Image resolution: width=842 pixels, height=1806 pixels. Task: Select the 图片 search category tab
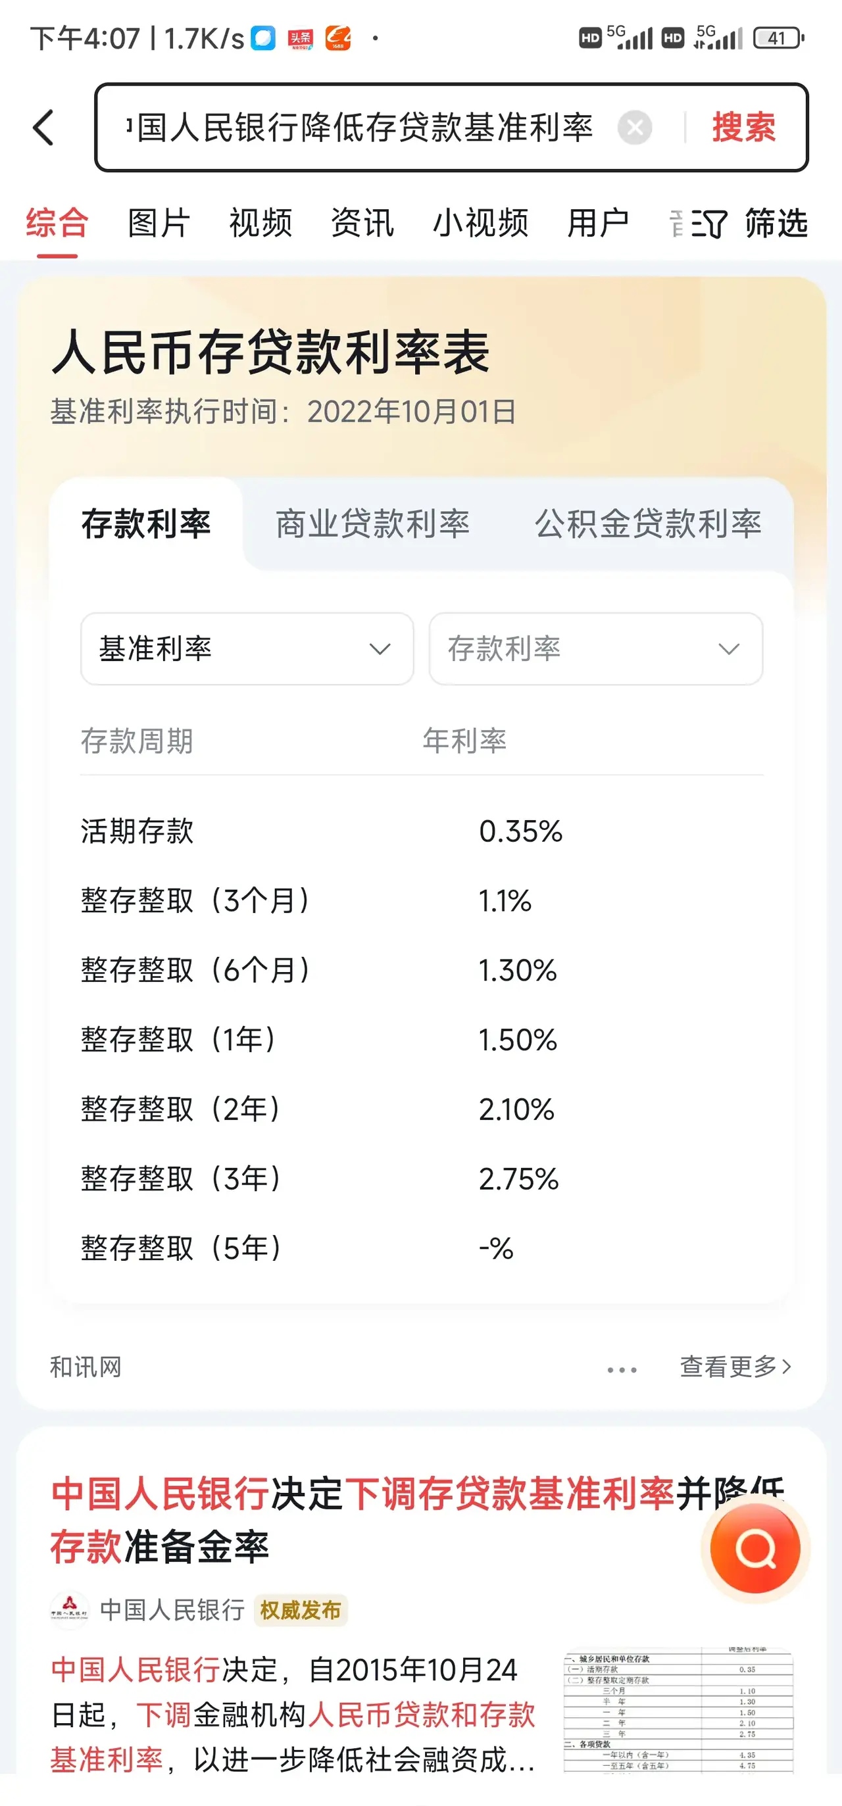click(159, 224)
